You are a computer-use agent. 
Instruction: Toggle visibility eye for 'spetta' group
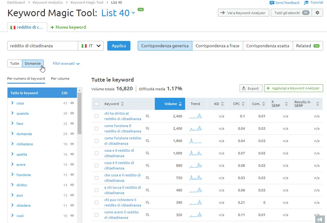[72, 154]
